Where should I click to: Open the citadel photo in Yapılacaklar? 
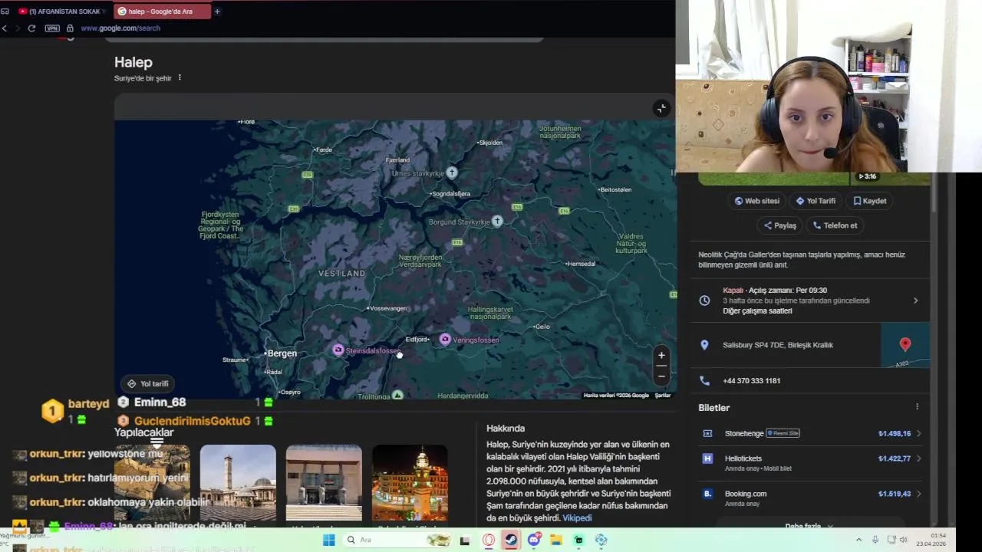pyautogui.click(x=152, y=482)
